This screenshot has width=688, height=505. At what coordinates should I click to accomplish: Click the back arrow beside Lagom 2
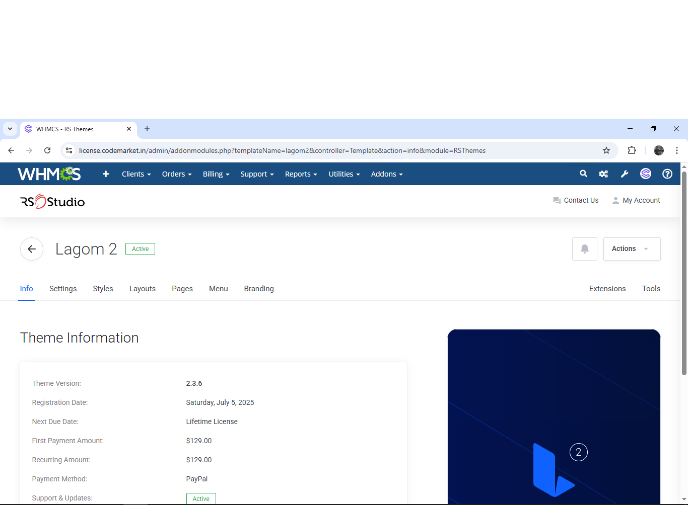point(32,249)
